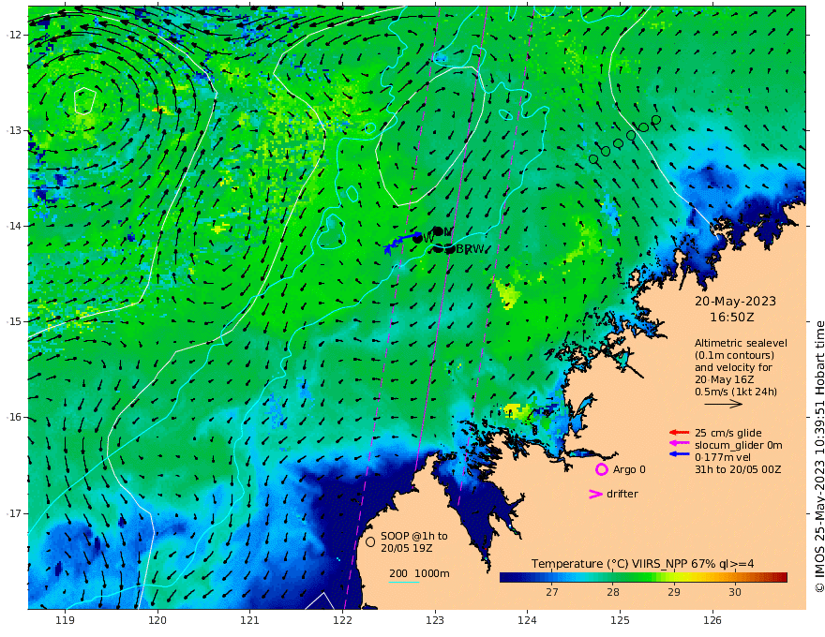Click the red arrow beside 25 cm/s glide

pyautogui.click(x=679, y=433)
